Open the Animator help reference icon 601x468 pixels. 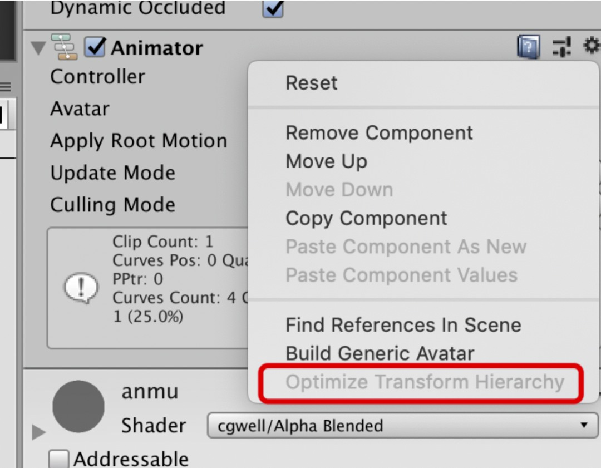coord(528,47)
